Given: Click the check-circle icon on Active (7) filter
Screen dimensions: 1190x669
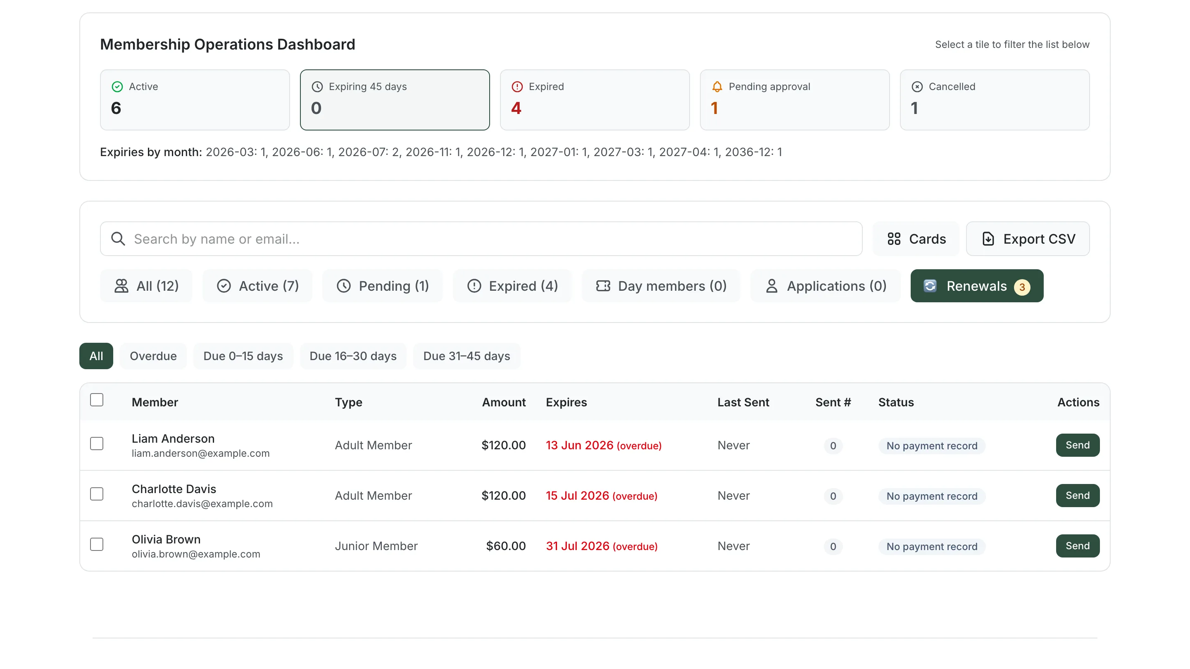Looking at the screenshot, I should [x=224, y=286].
